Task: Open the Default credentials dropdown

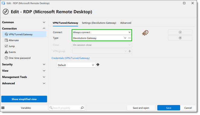Action: tap(76, 65)
